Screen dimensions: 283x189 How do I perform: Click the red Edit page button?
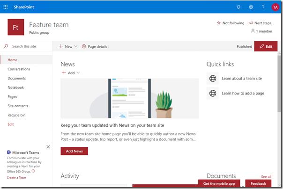(x=266, y=46)
